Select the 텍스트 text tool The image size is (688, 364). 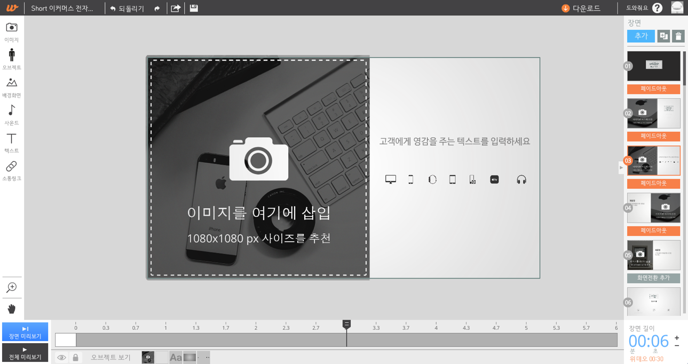coord(12,139)
